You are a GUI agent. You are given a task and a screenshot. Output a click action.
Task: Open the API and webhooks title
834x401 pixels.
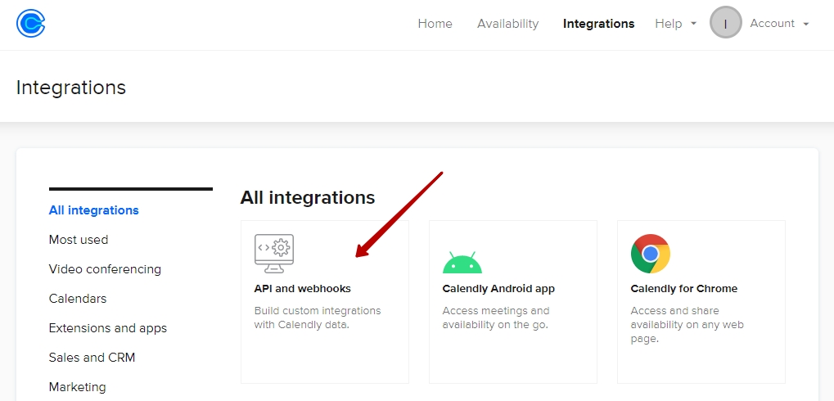tap(303, 289)
